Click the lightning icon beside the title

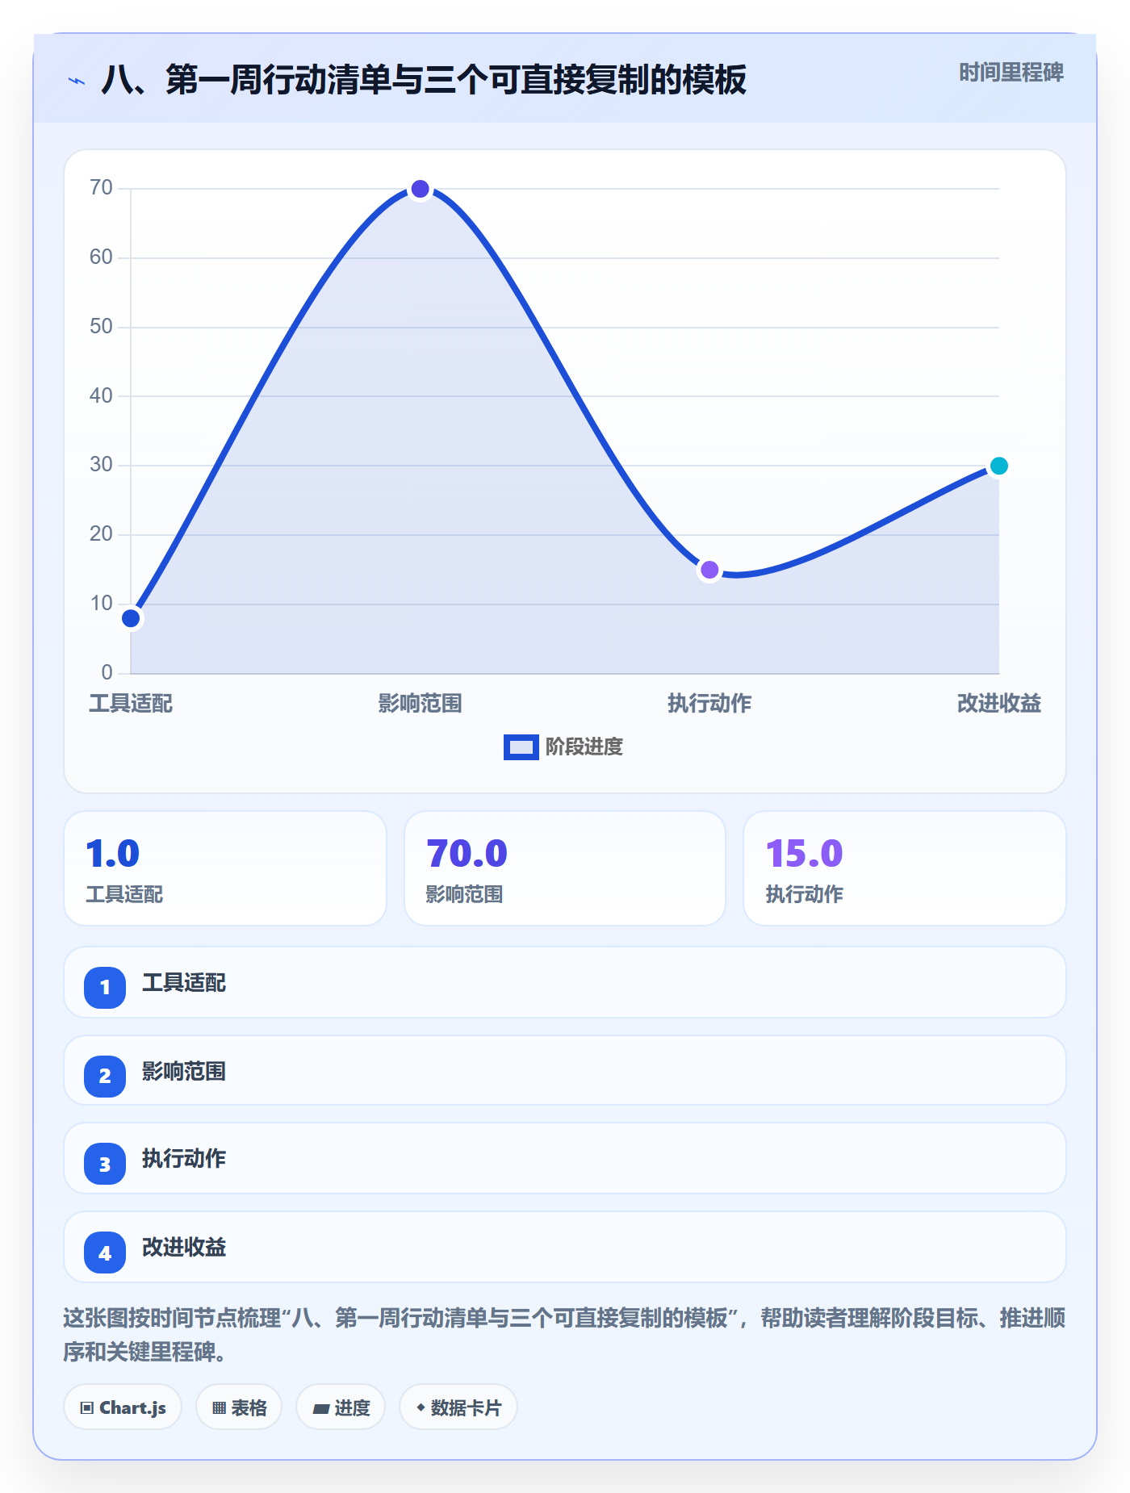(77, 81)
